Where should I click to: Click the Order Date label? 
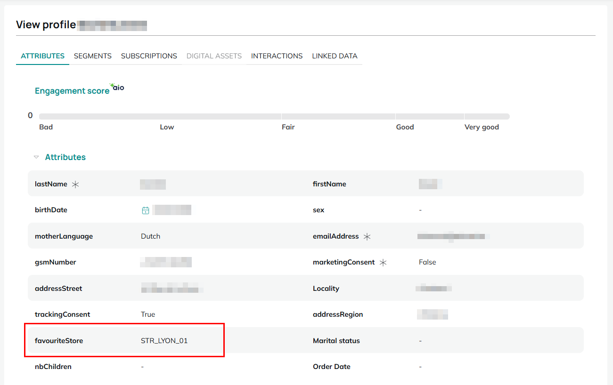pyautogui.click(x=332, y=367)
